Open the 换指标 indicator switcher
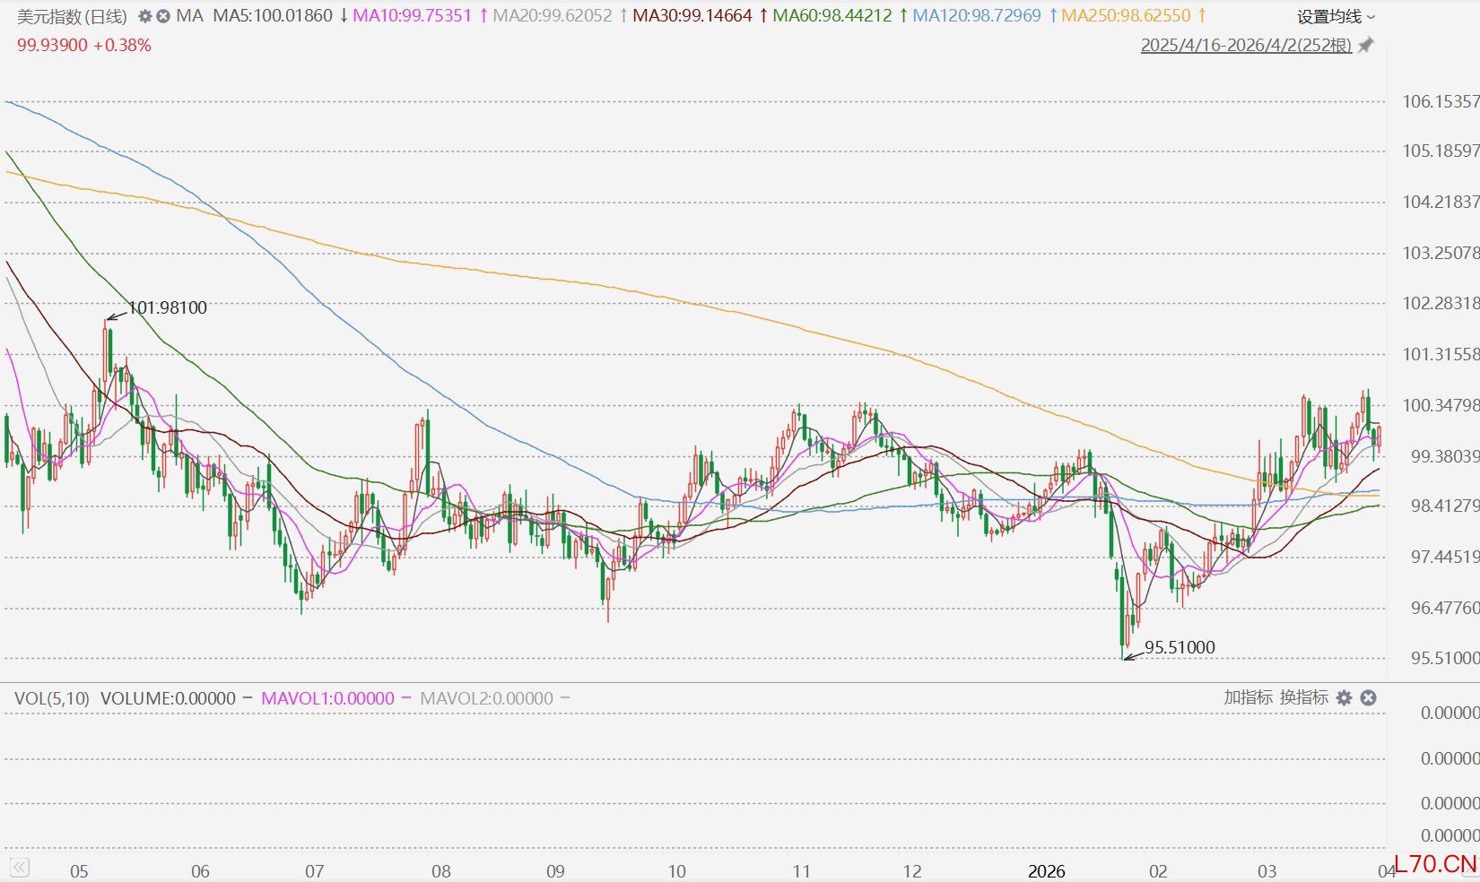Viewport: 1480px width, 882px height. pos(1303,697)
